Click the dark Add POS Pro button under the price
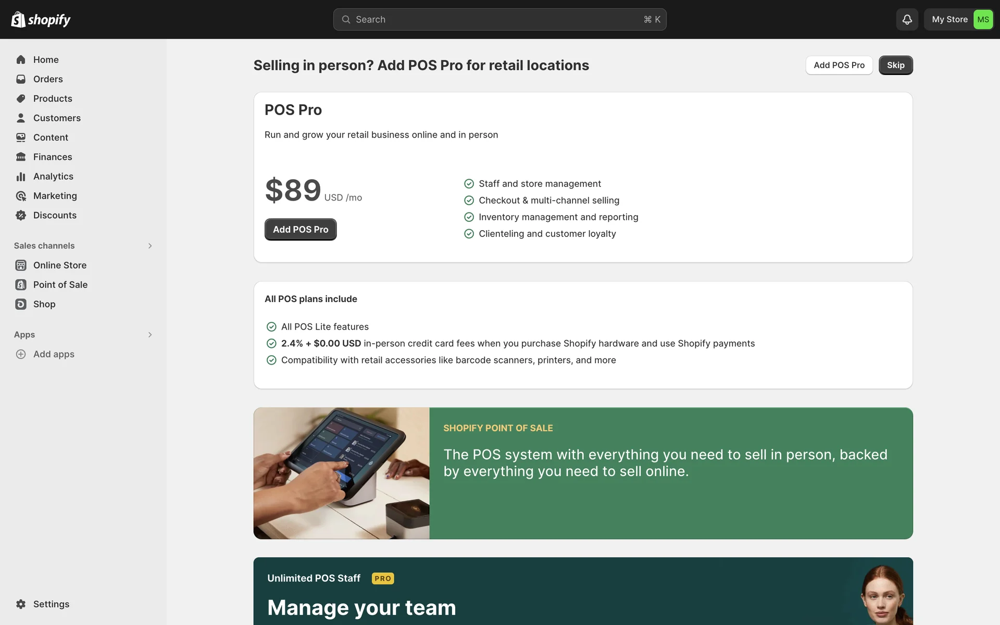The image size is (1000, 625). click(x=301, y=230)
